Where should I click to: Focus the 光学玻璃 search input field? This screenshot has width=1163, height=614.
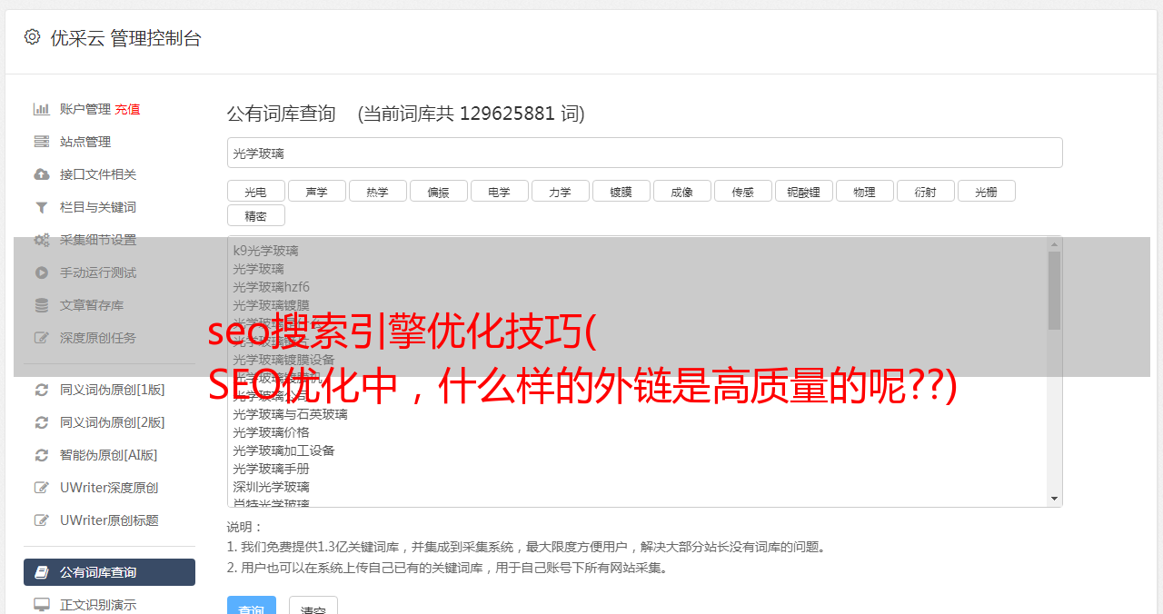644,153
